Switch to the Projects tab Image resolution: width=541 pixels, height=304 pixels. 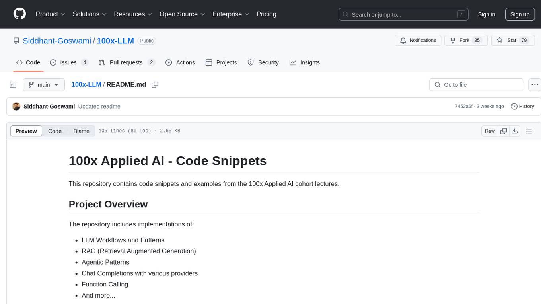pyautogui.click(x=221, y=62)
